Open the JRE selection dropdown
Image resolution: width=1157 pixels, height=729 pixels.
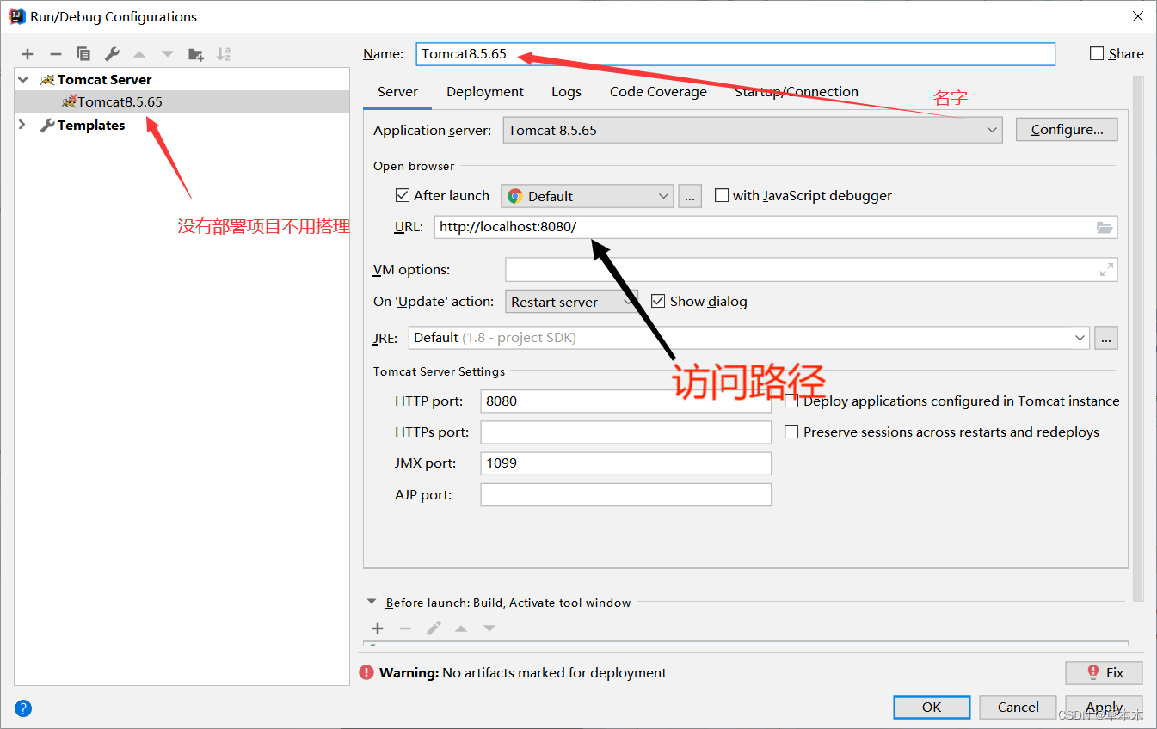coord(749,338)
